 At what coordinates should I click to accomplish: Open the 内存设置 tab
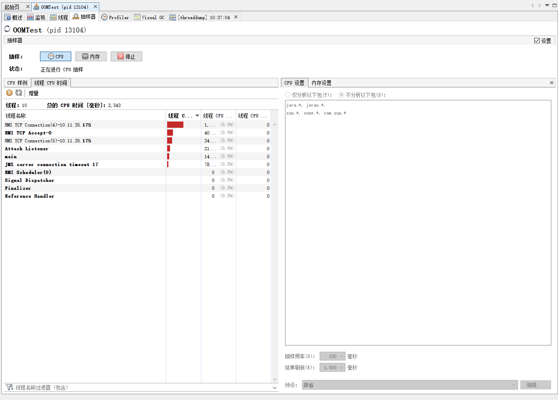(x=322, y=83)
